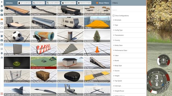
Task: Click the Remove Current button
Action: (69, 3)
